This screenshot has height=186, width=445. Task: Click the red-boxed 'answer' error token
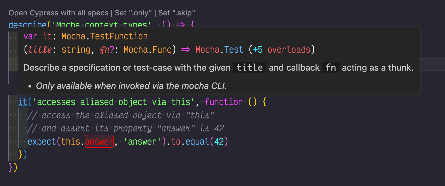pyautogui.click(x=99, y=141)
